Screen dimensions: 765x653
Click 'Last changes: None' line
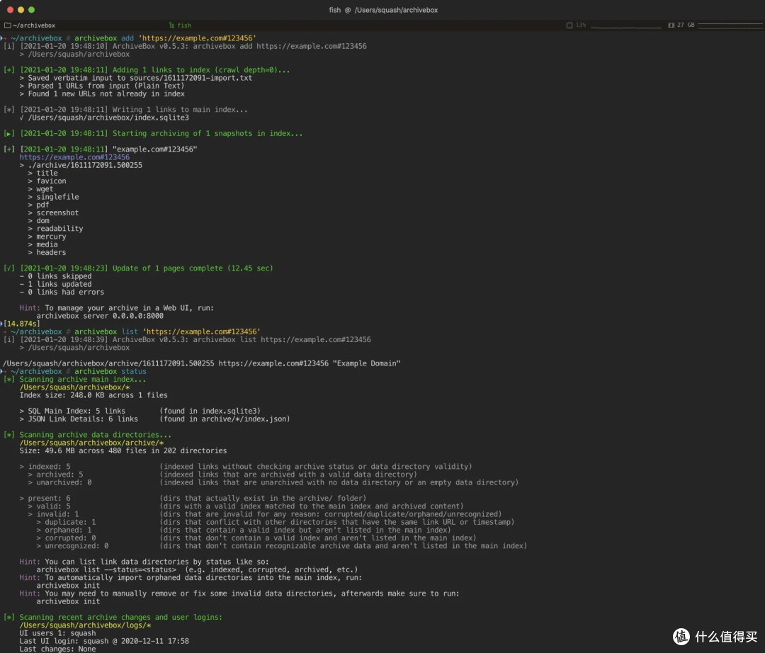pyautogui.click(x=57, y=649)
